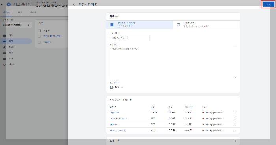Viewport: 276px width, 145px height.
Task: Check the PUSH IP TRACER tag checkbox
Action: [x=39, y=36]
